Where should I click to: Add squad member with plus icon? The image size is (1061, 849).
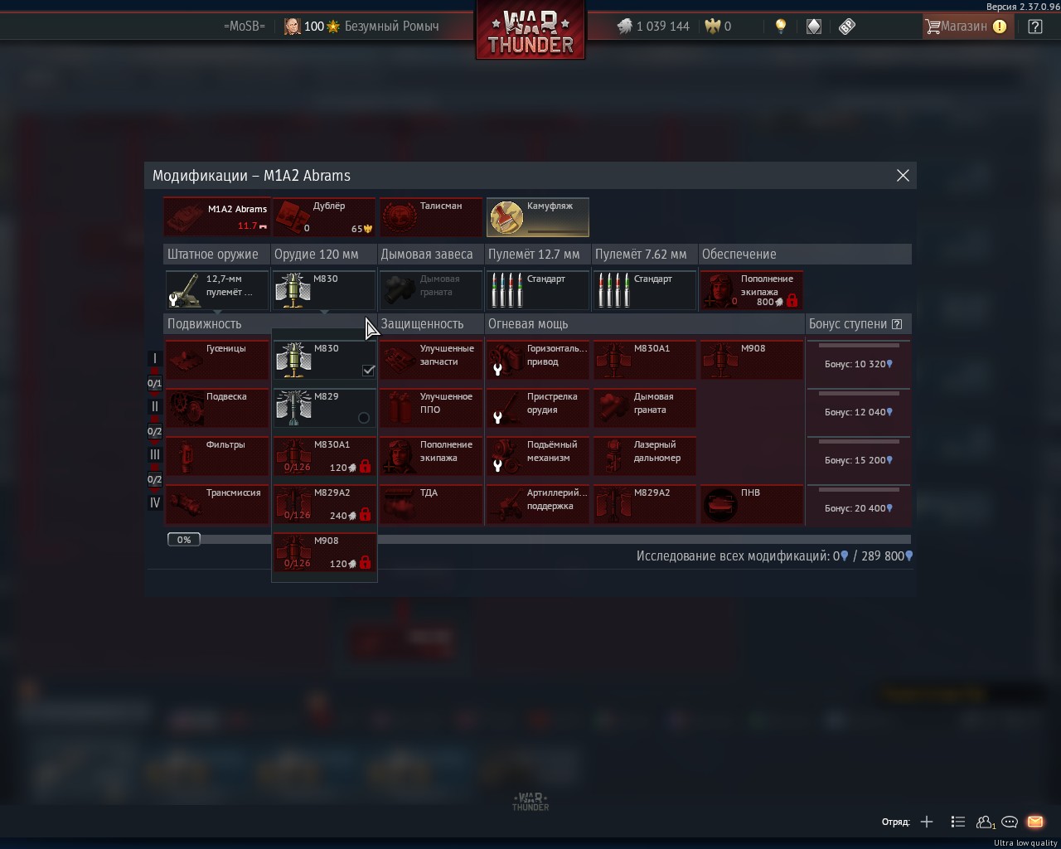927,822
